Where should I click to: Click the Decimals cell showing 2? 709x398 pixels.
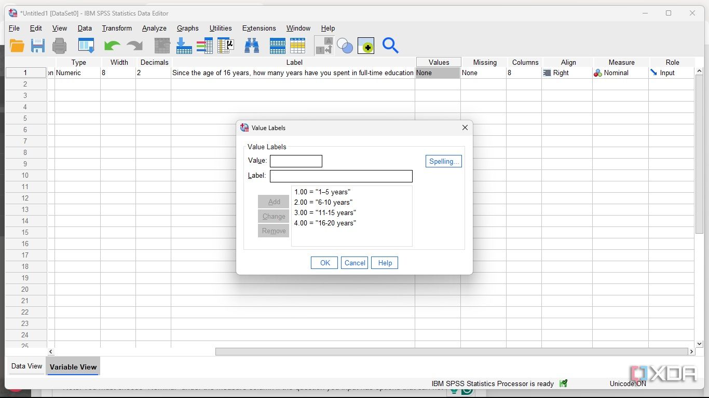(153, 73)
